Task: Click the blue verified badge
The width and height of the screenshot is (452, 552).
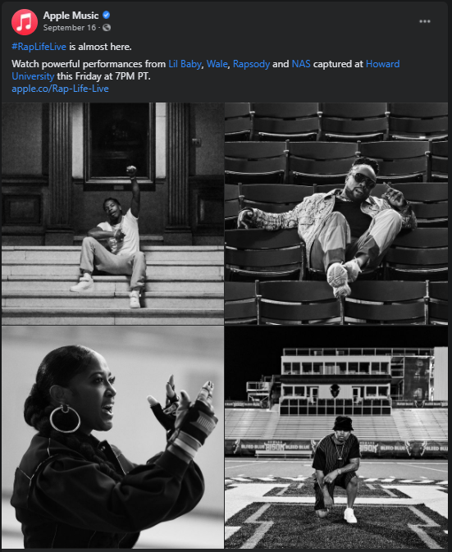Action: 107,15
